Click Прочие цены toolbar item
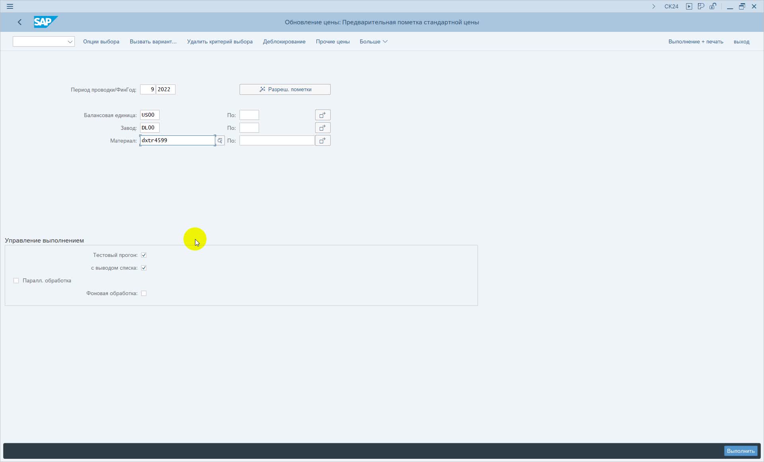Screen dimensions: 764x462 click(x=333, y=41)
